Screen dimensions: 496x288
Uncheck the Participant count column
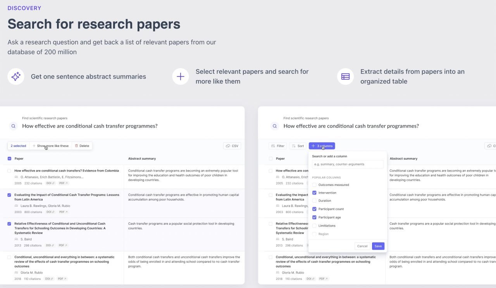pos(314,209)
